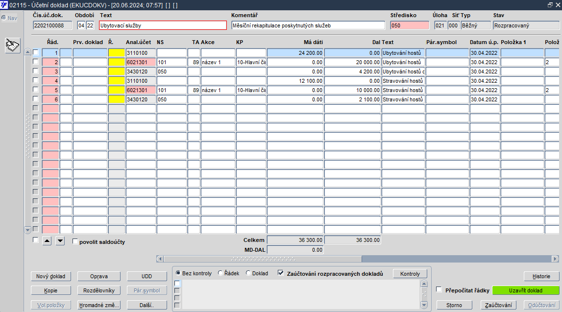Click Čís.úč.dok. field 2202100088

pos(52,25)
